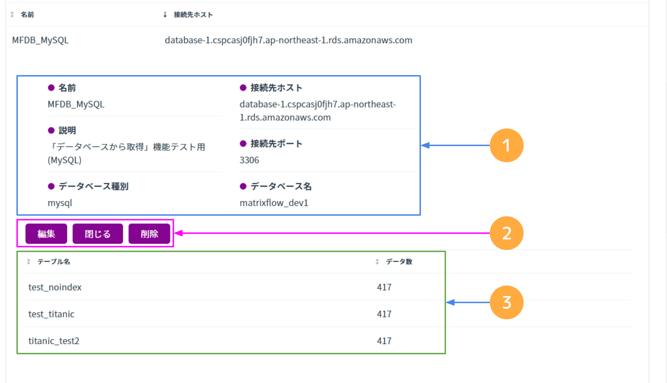Click the 削除 button
The height and width of the screenshot is (383, 667).
pyautogui.click(x=149, y=234)
